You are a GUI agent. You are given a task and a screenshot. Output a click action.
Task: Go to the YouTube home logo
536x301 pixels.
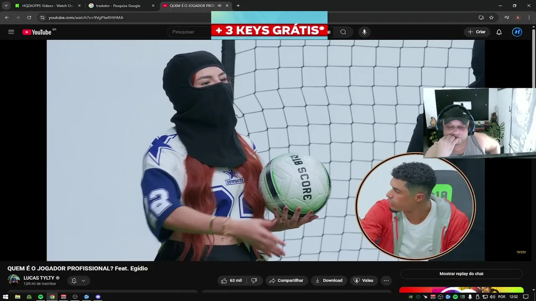(37, 32)
